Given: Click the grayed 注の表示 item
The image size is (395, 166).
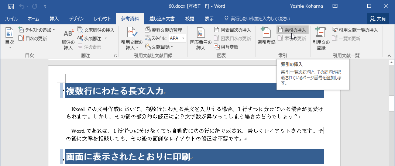Looking at the screenshot, I should [x=89, y=47].
